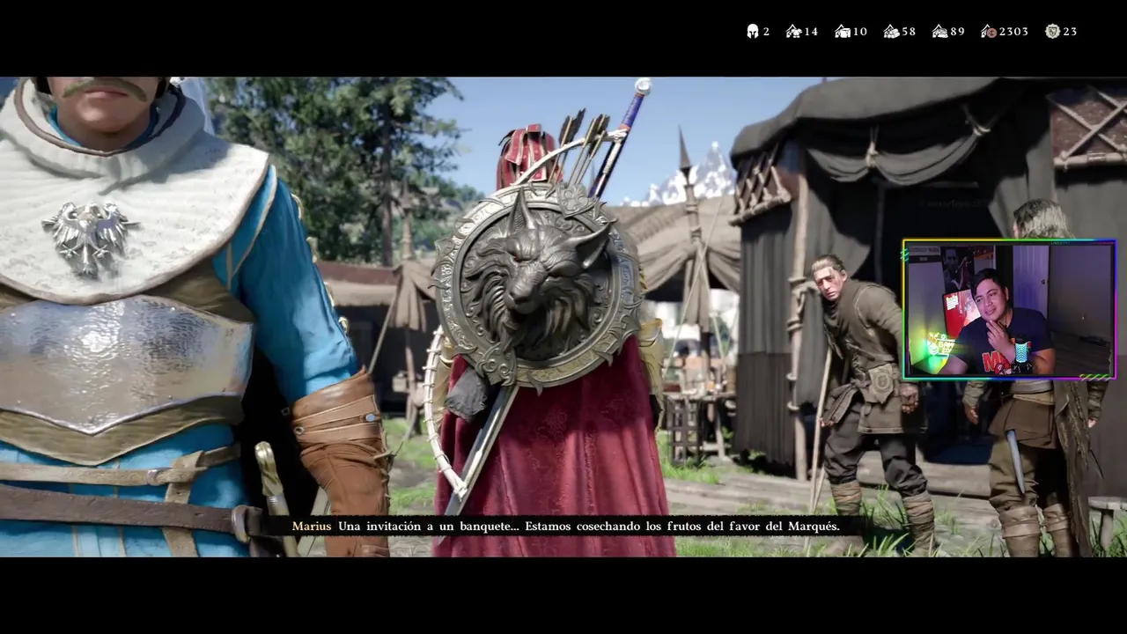Click the renown value 23
Screen dimensions: 1127x634
[1070, 32]
